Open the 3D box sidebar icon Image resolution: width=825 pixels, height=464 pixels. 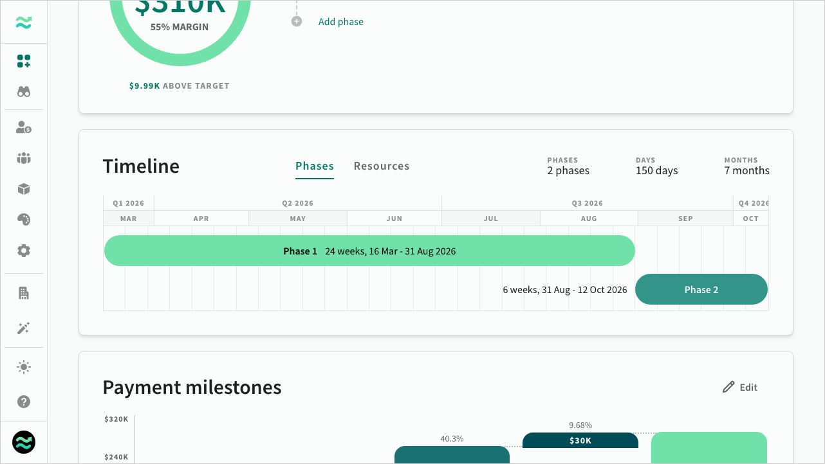[x=24, y=189]
